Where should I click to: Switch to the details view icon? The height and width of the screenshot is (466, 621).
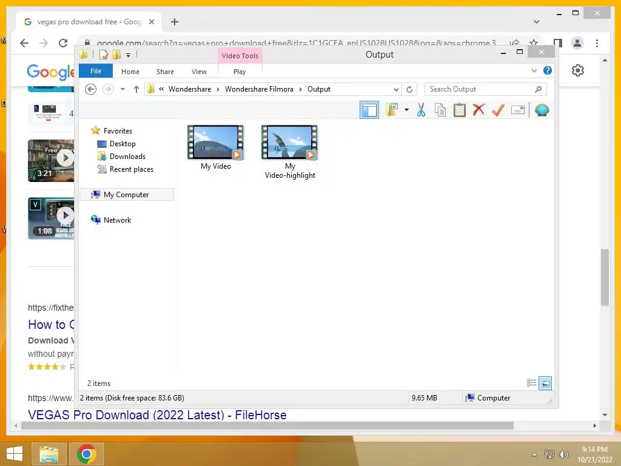(x=531, y=383)
